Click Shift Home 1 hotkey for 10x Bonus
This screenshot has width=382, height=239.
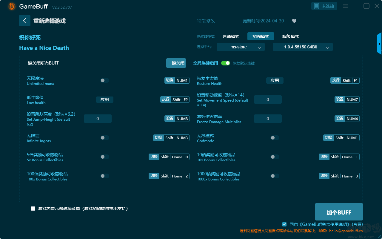click(x=339, y=157)
